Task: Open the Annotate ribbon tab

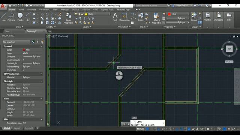Action: [x=31, y=9]
